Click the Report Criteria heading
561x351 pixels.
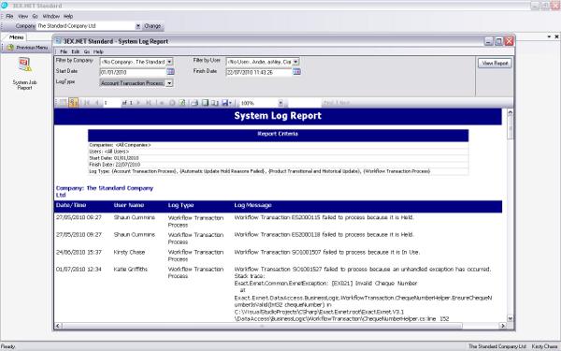(x=278, y=134)
